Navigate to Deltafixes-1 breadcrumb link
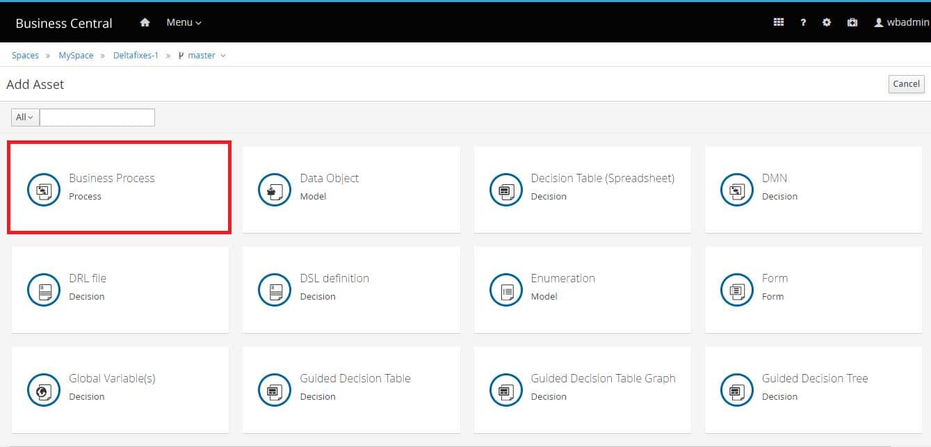The height and width of the screenshot is (447, 931). click(136, 56)
